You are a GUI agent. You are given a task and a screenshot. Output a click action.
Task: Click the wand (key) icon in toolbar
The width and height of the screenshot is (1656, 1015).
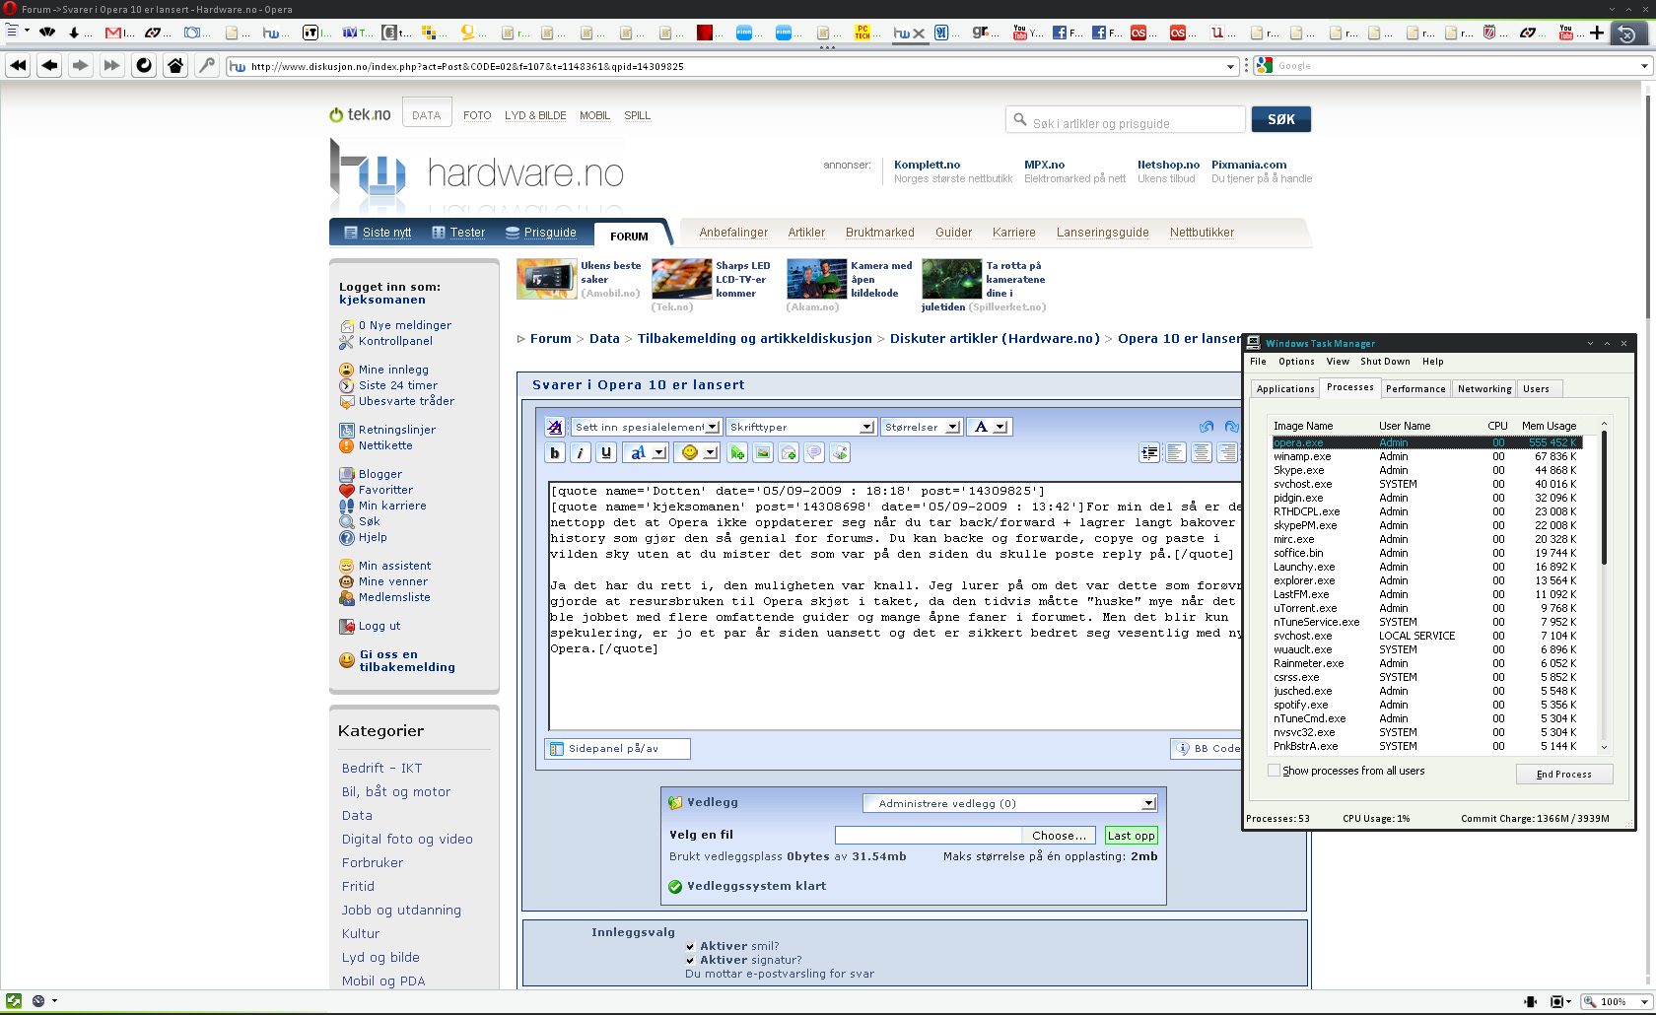207,66
